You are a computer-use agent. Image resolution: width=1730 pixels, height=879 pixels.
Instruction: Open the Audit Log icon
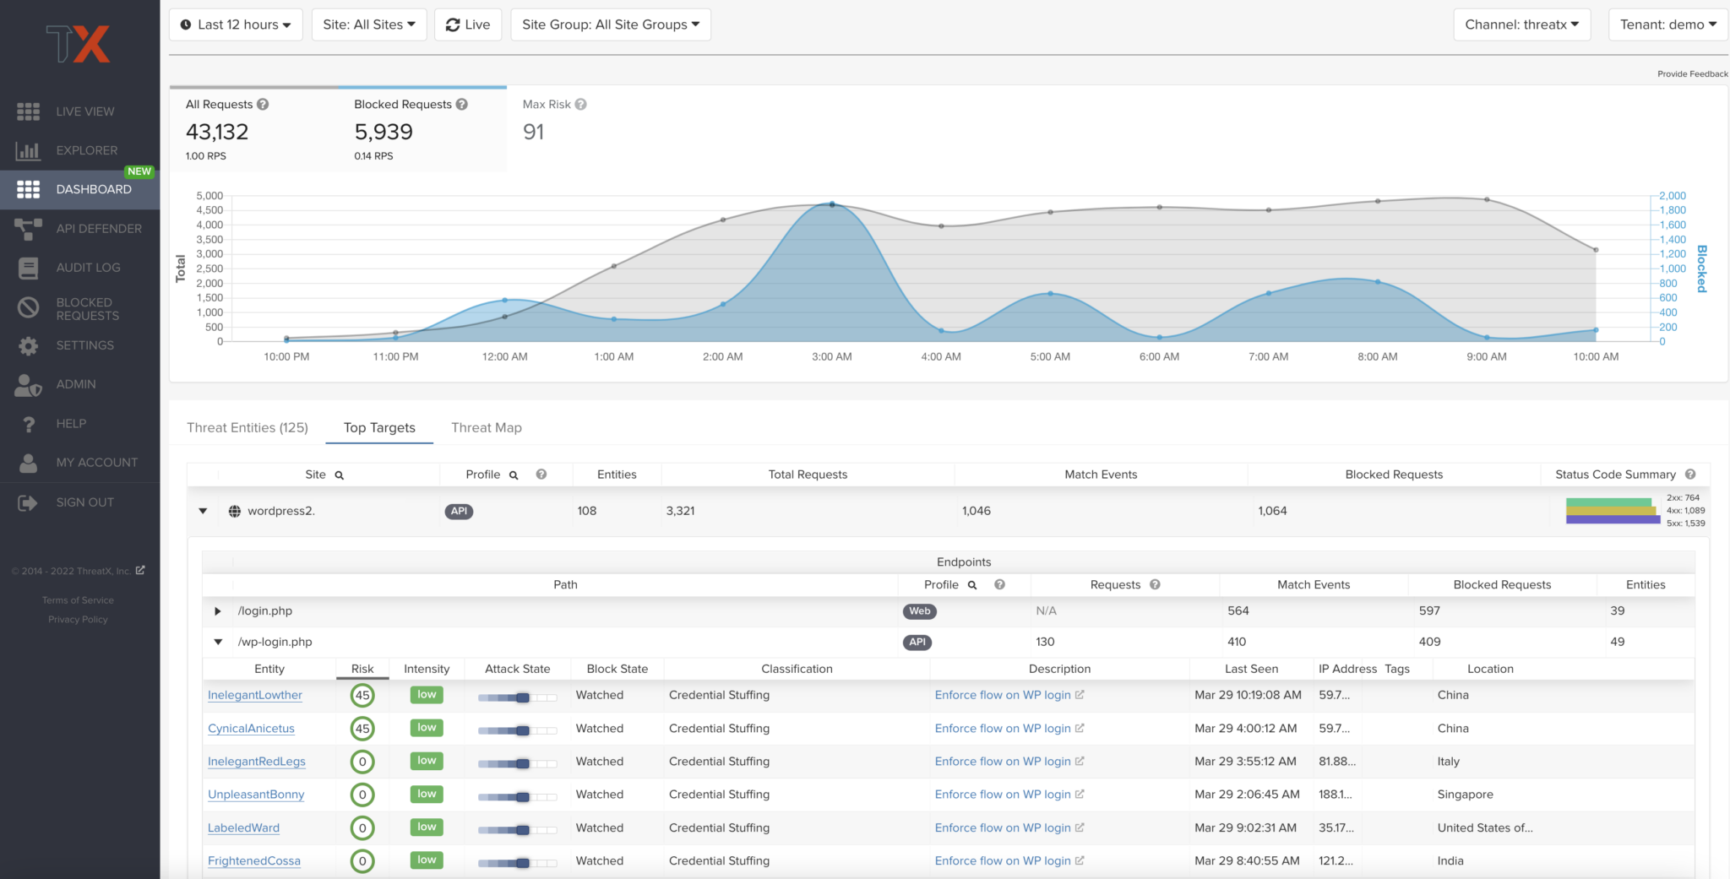click(28, 268)
